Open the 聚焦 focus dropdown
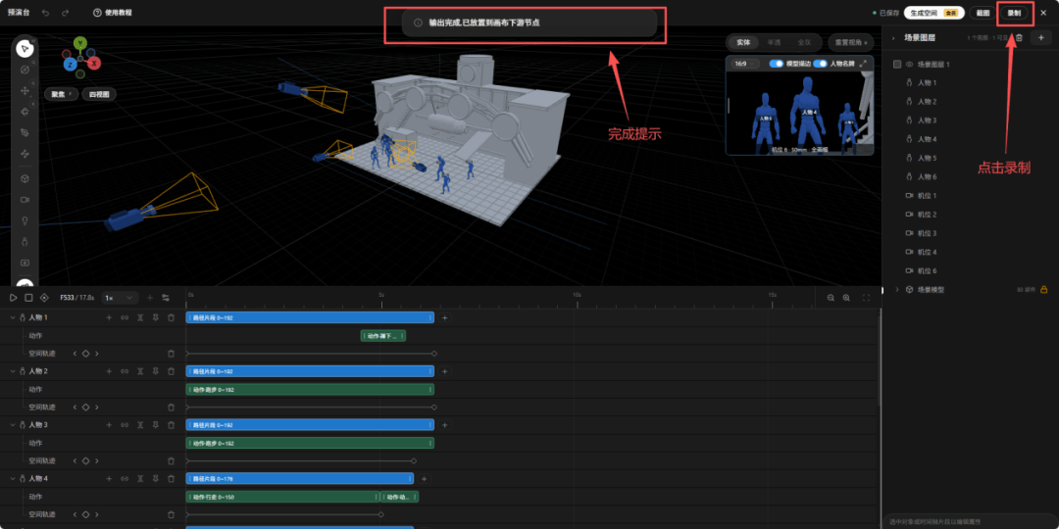1059x529 pixels. pyautogui.click(x=62, y=94)
